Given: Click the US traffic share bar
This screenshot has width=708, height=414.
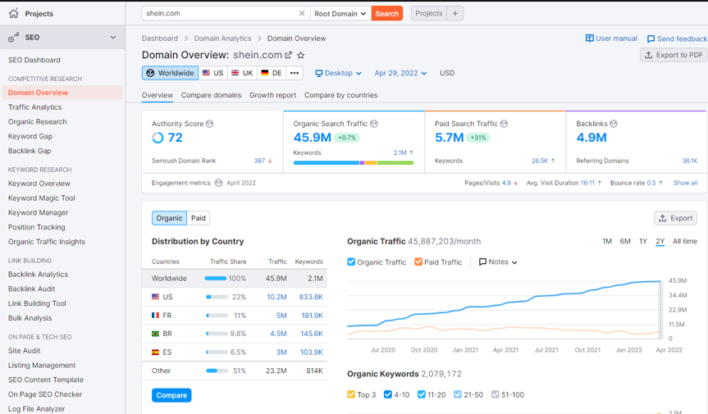Looking at the screenshot, I should tap(217, 297).
